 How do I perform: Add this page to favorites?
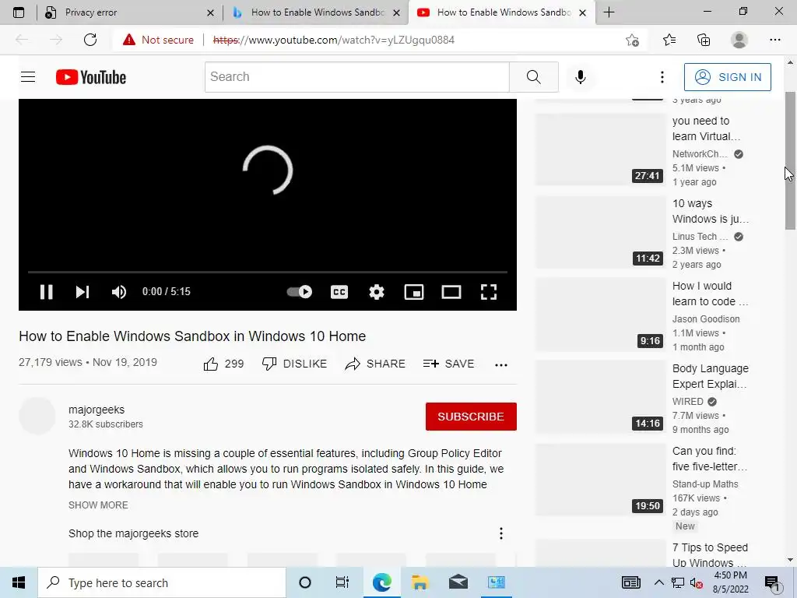point(632,40)
